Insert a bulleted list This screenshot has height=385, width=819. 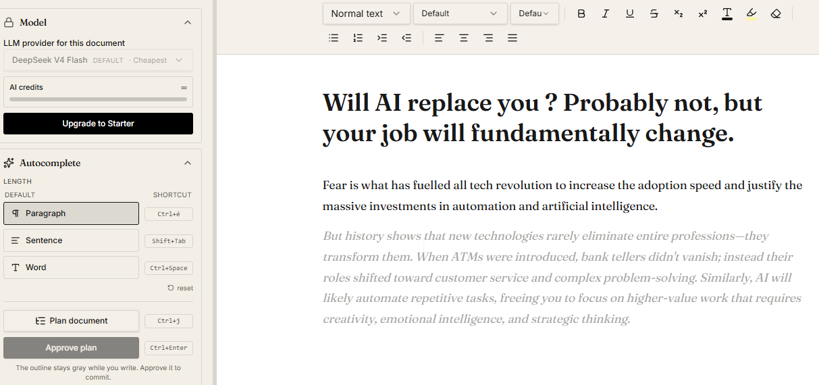pyautogui.click(x=334, y=38)
